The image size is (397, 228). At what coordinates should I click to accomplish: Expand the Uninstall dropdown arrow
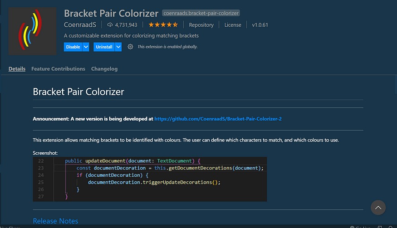tap(118, 47)
